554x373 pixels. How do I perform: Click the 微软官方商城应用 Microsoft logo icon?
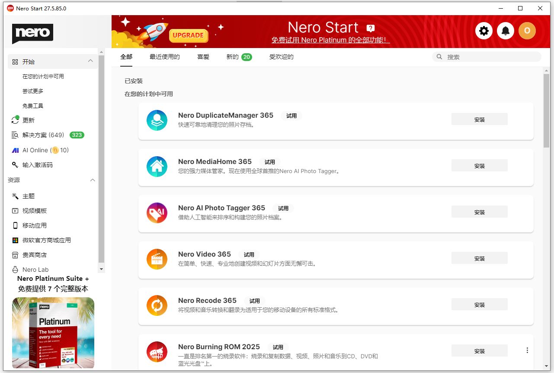click(x=15, y=240)
